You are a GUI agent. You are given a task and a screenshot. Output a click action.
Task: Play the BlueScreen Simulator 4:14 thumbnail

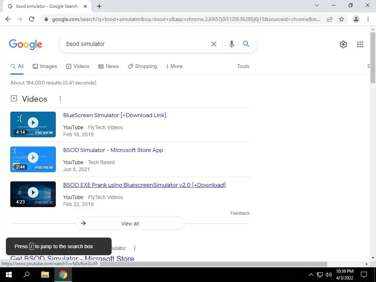[x=33, y=124]
